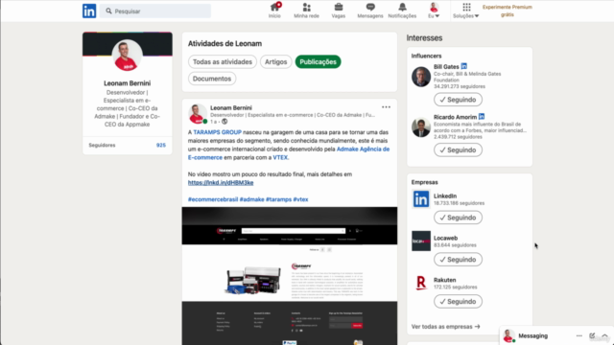This screenshot has height=345, width=614.
Task: Open post options three-dot menu
Action: pos(386,107)
